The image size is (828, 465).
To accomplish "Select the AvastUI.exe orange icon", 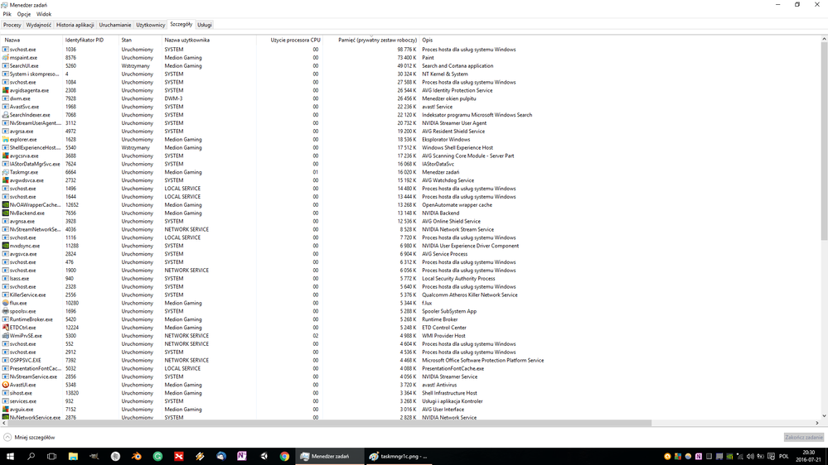I will (x=6, y=385).
